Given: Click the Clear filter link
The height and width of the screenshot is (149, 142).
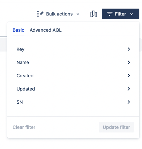Looking at the screenshot, I should tap(24, 127).
